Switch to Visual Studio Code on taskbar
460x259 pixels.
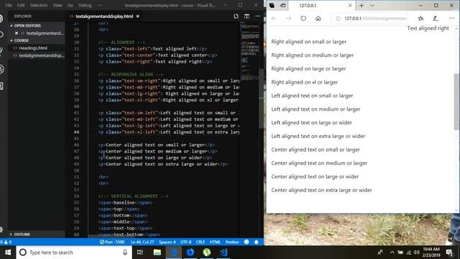click(x=224, y=253)
